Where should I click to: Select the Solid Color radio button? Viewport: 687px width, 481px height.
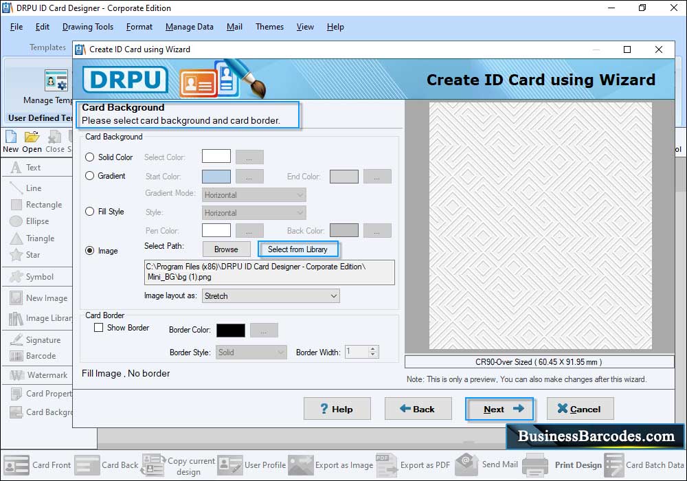tap(90, 157)
